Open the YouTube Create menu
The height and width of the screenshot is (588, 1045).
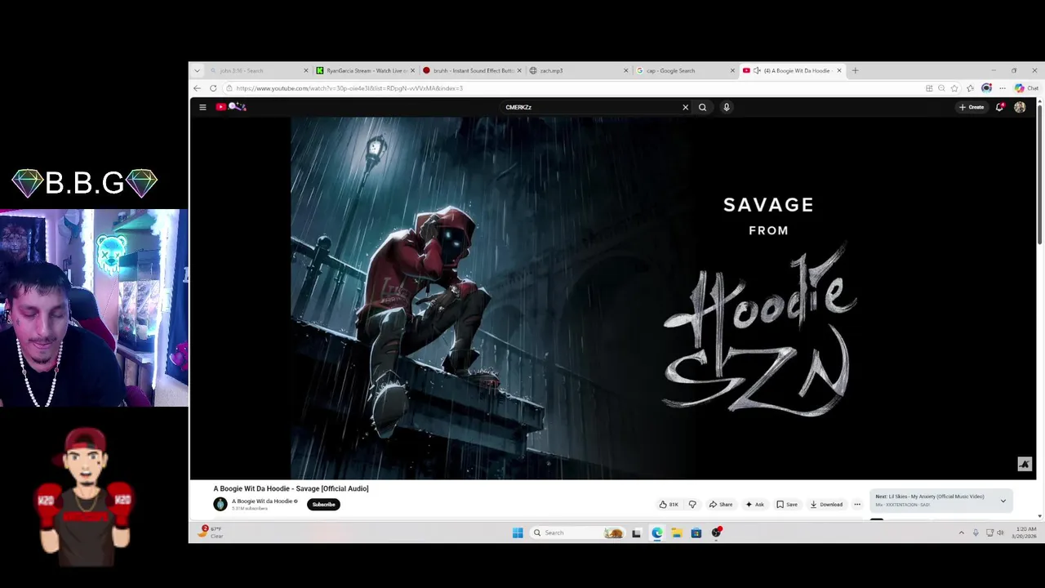point(972,107)
